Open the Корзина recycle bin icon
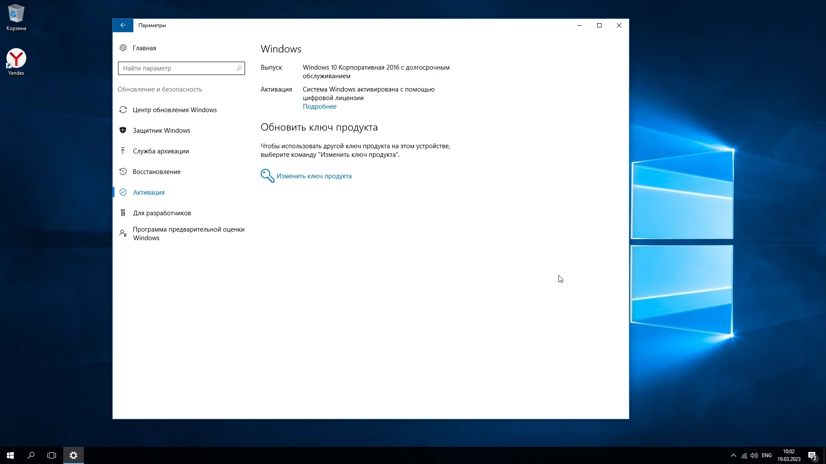This screenshot has width=826, height=464. click(x=16, y=14)
